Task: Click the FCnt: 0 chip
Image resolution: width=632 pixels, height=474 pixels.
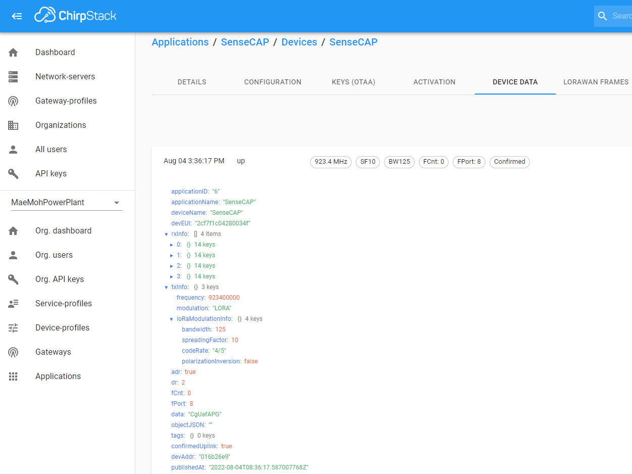Action: click(433, 162)
